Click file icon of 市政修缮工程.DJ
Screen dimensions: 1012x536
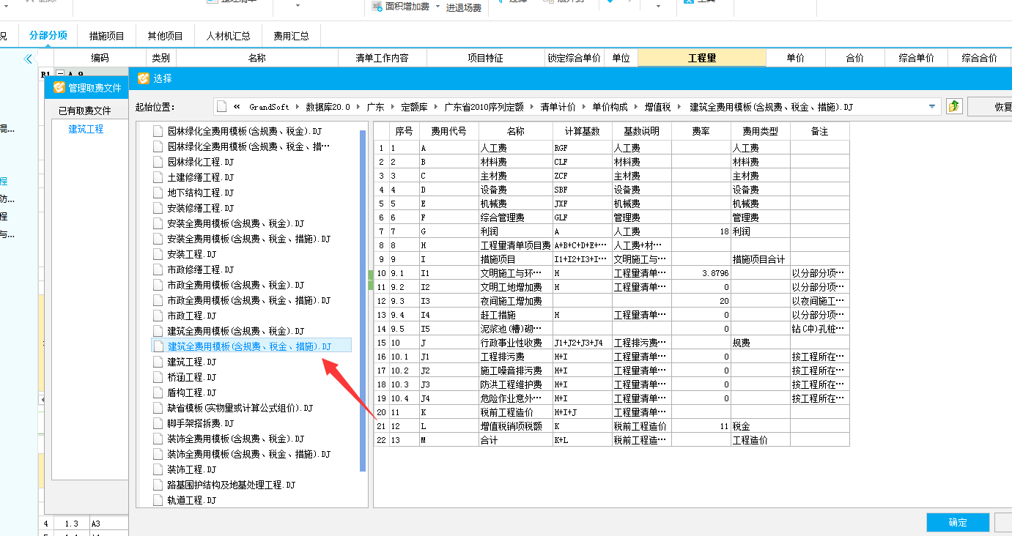158,269
